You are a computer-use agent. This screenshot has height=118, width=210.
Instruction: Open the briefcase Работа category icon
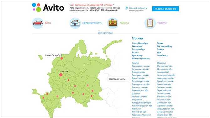pyautogui.click(x=113, y=23)
